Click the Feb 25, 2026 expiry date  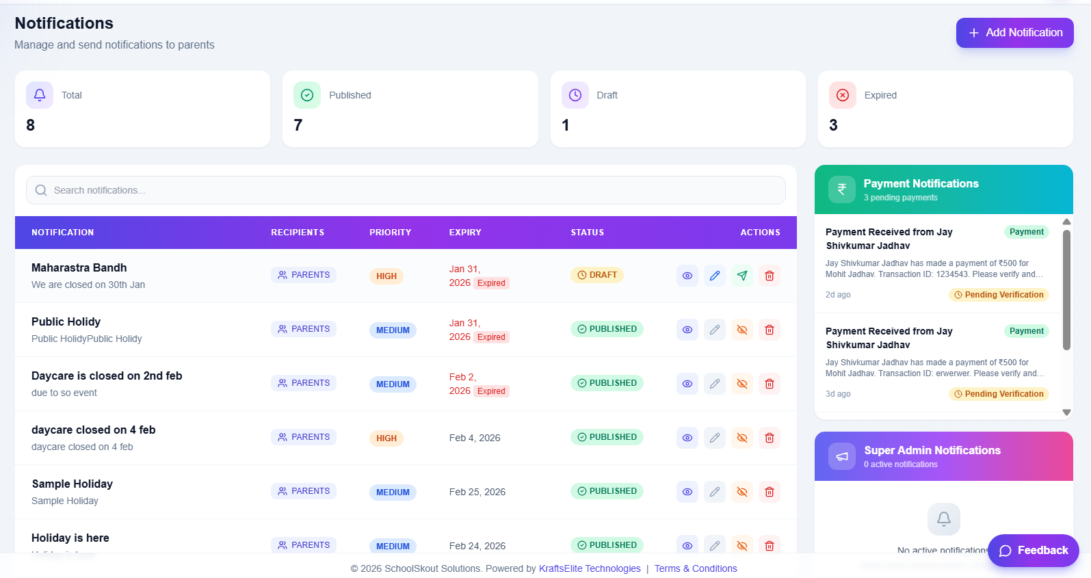pos(477,492)
